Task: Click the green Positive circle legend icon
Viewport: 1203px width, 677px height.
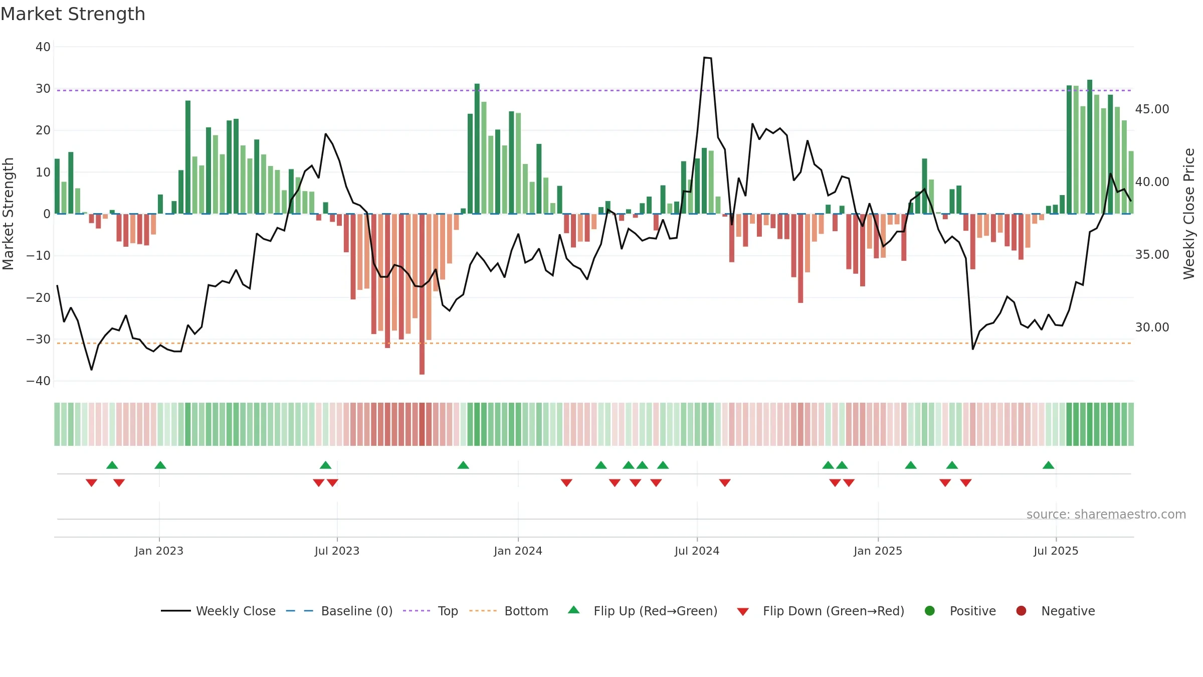Action: (930, 611)
